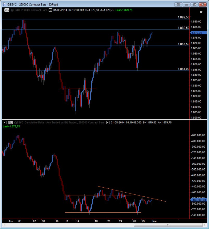Close the Cumulative Delta pane with its X box
The width and height of the screenshot is (209, 229).
pos(5,122)
